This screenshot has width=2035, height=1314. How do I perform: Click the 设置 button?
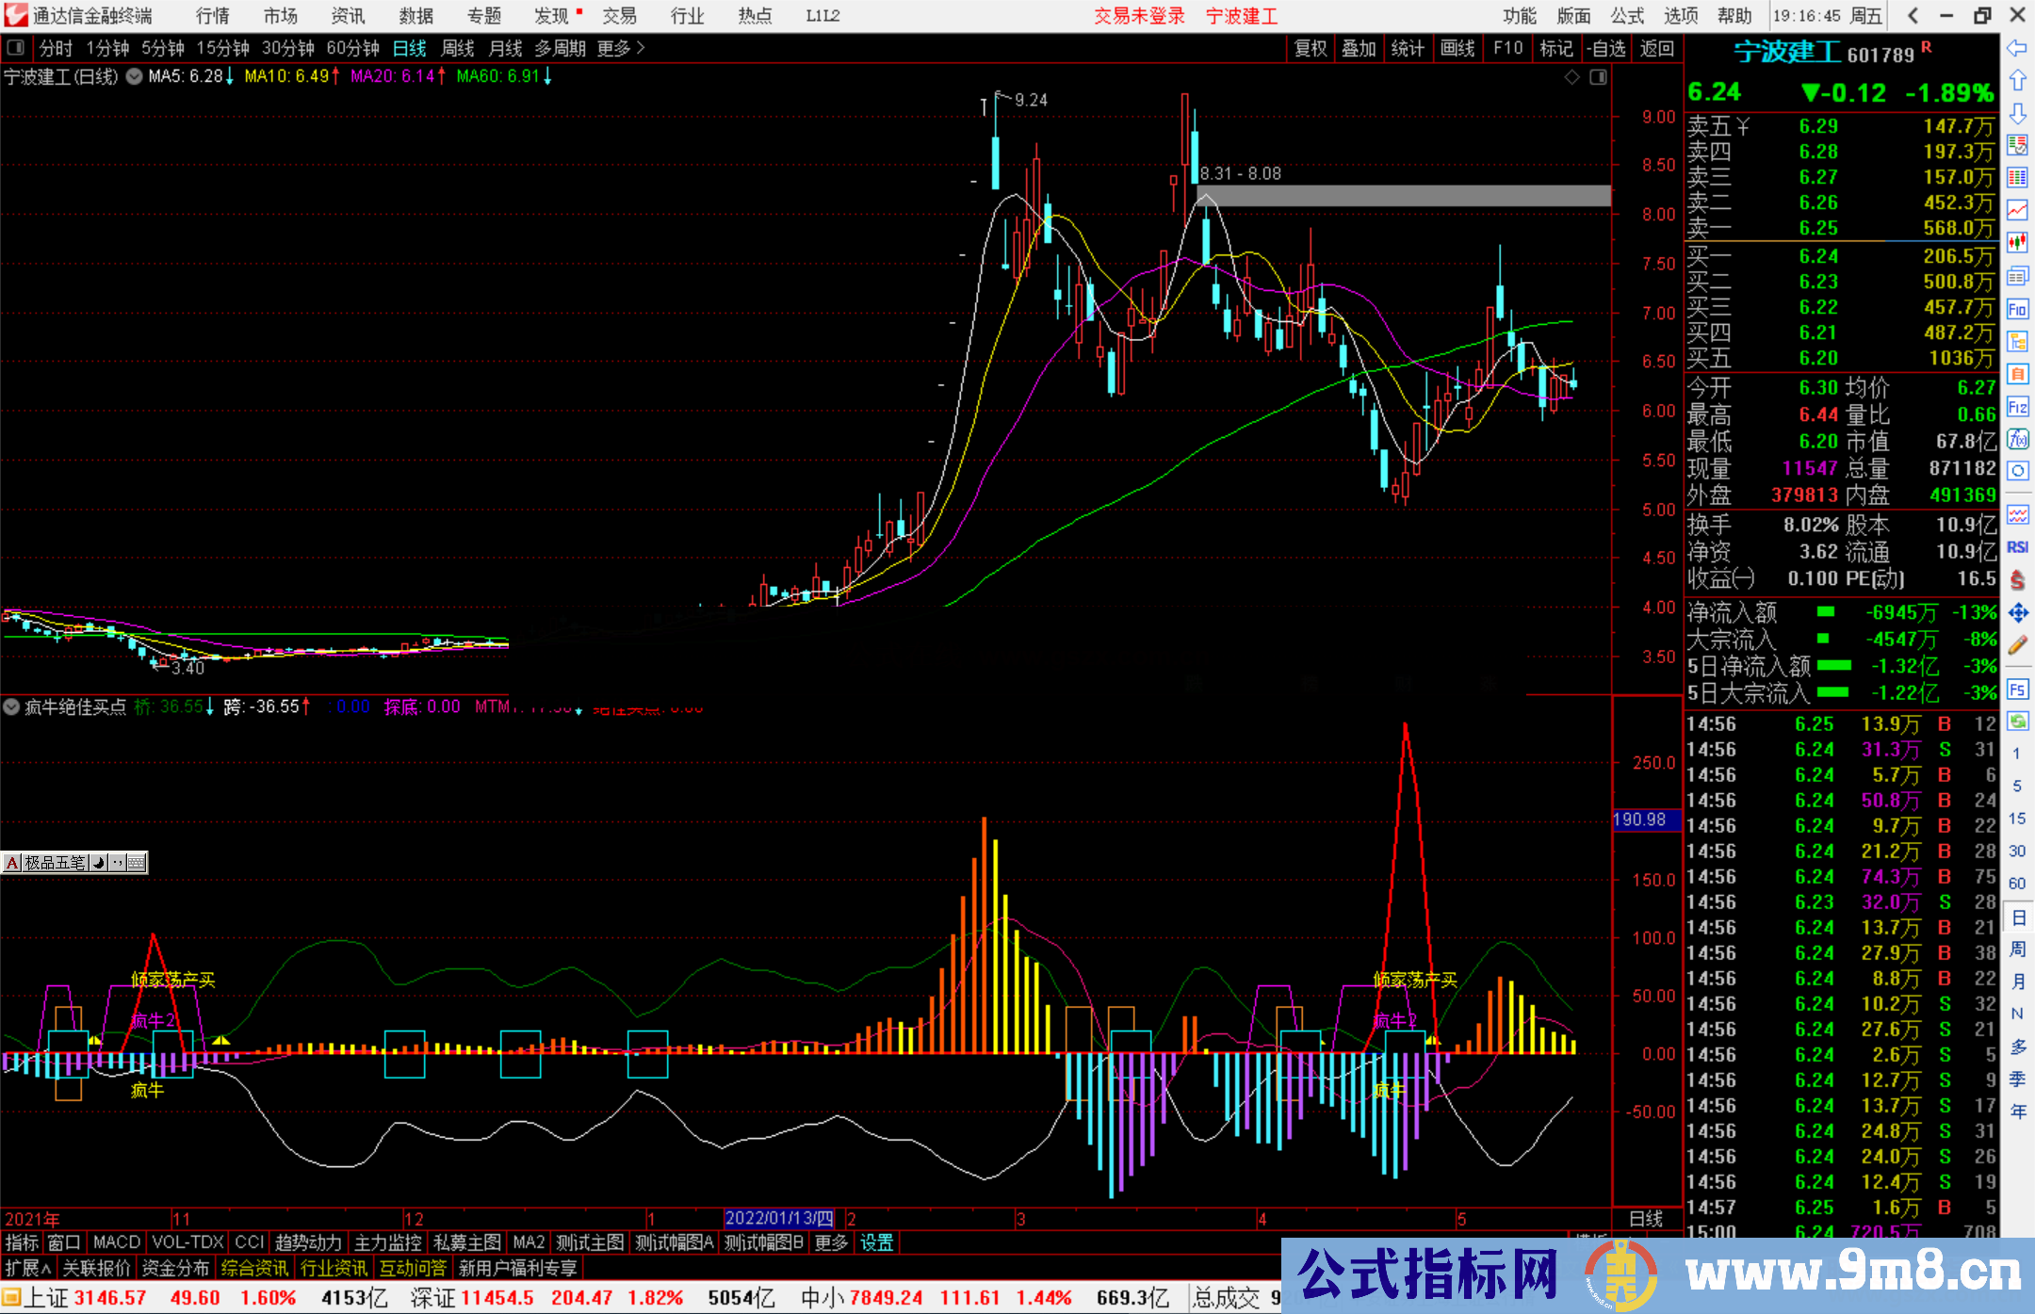point(876,1242)
